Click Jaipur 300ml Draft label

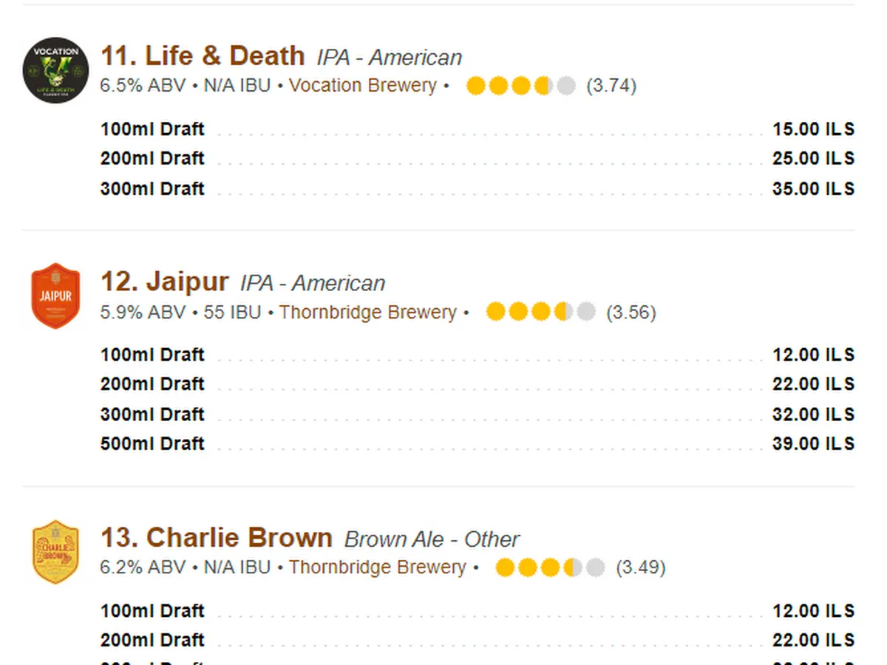[152, 415]
